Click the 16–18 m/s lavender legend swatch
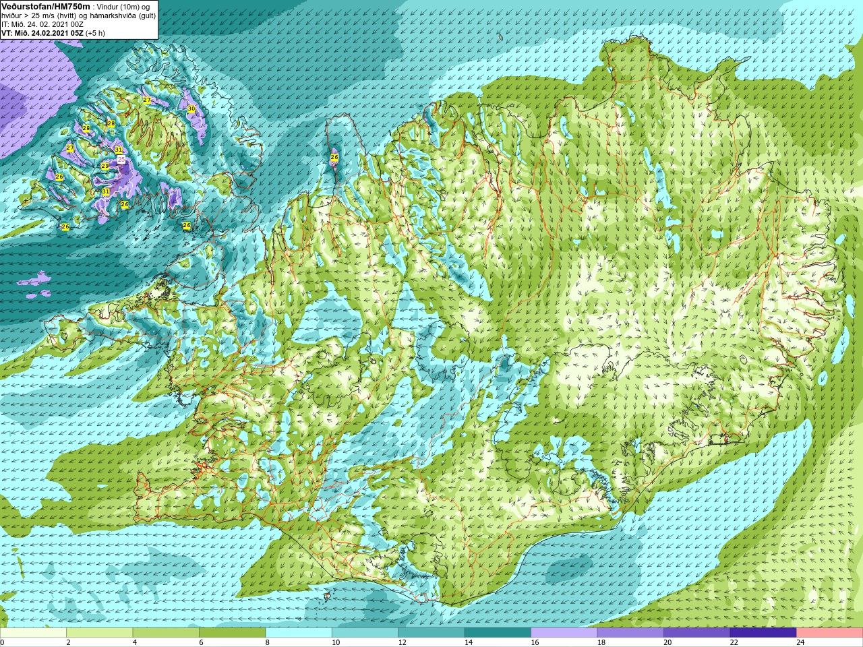This screenshot has height=647, width=863. [564, 632]
